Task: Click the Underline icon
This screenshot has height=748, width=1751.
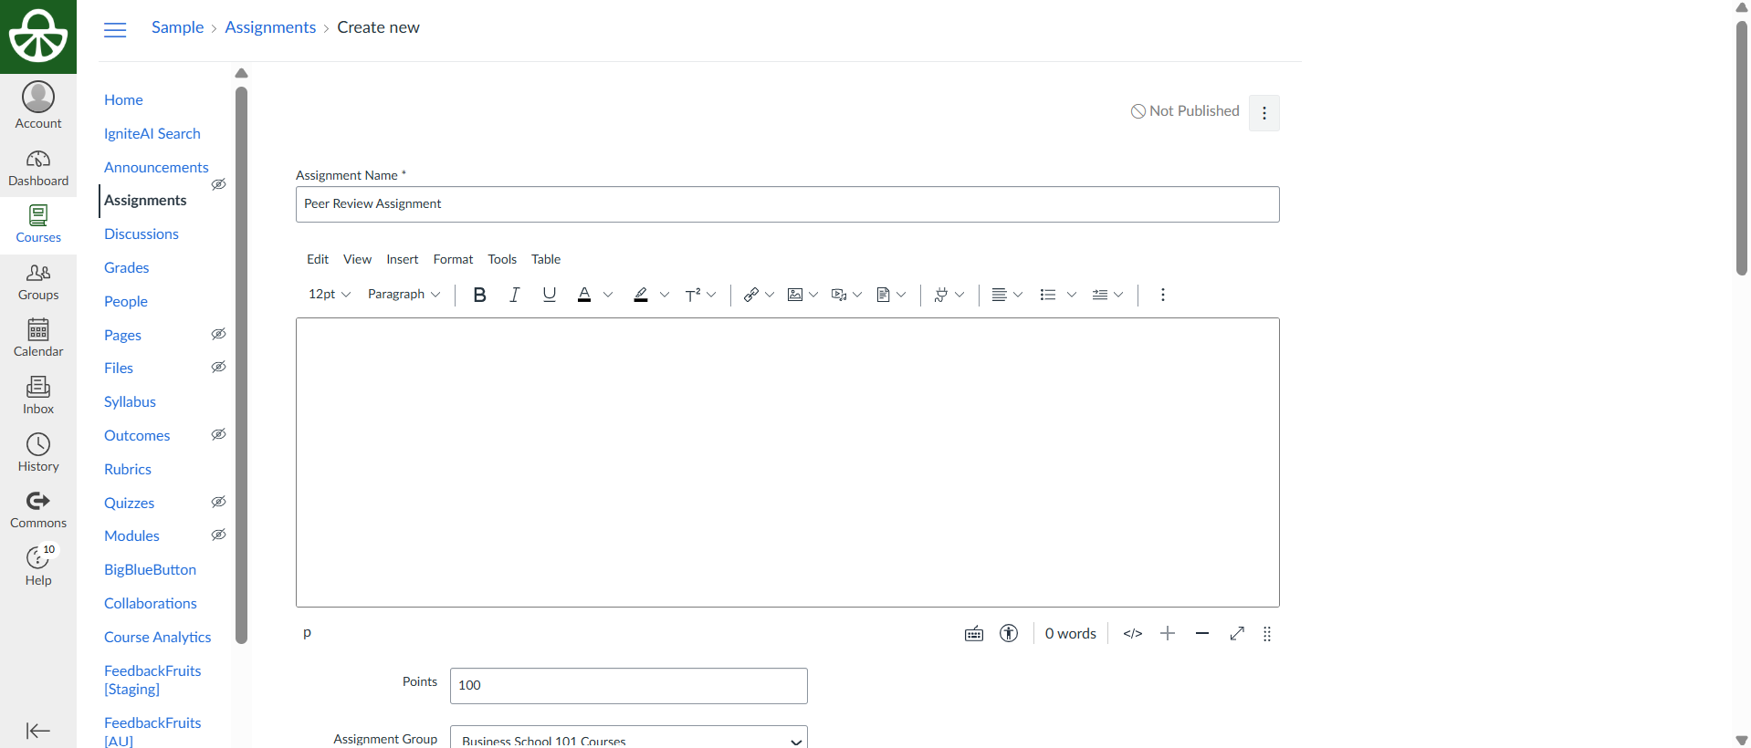Action: tap(549, 295)
